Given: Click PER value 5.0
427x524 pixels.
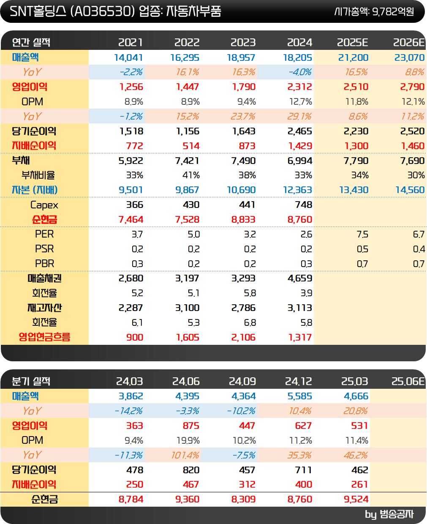Looking at the screenshot, I should [194, 235].
